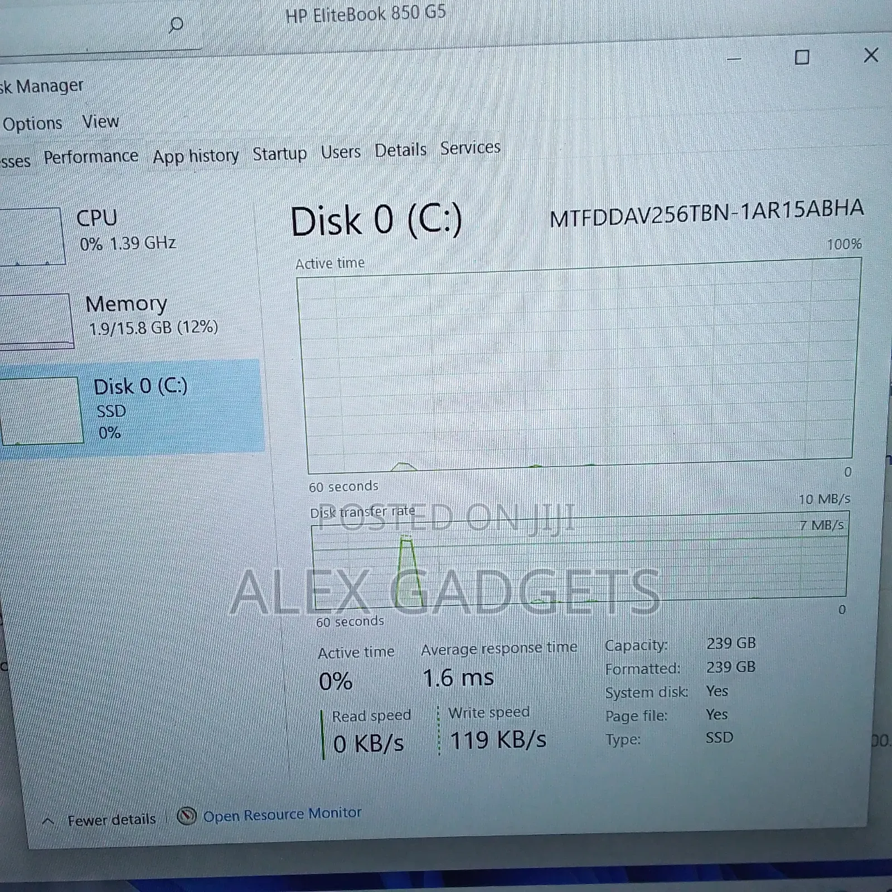Viewport: 892px width, 892px height.
Task: Click the Type SSD value
Action: (719, 738)
